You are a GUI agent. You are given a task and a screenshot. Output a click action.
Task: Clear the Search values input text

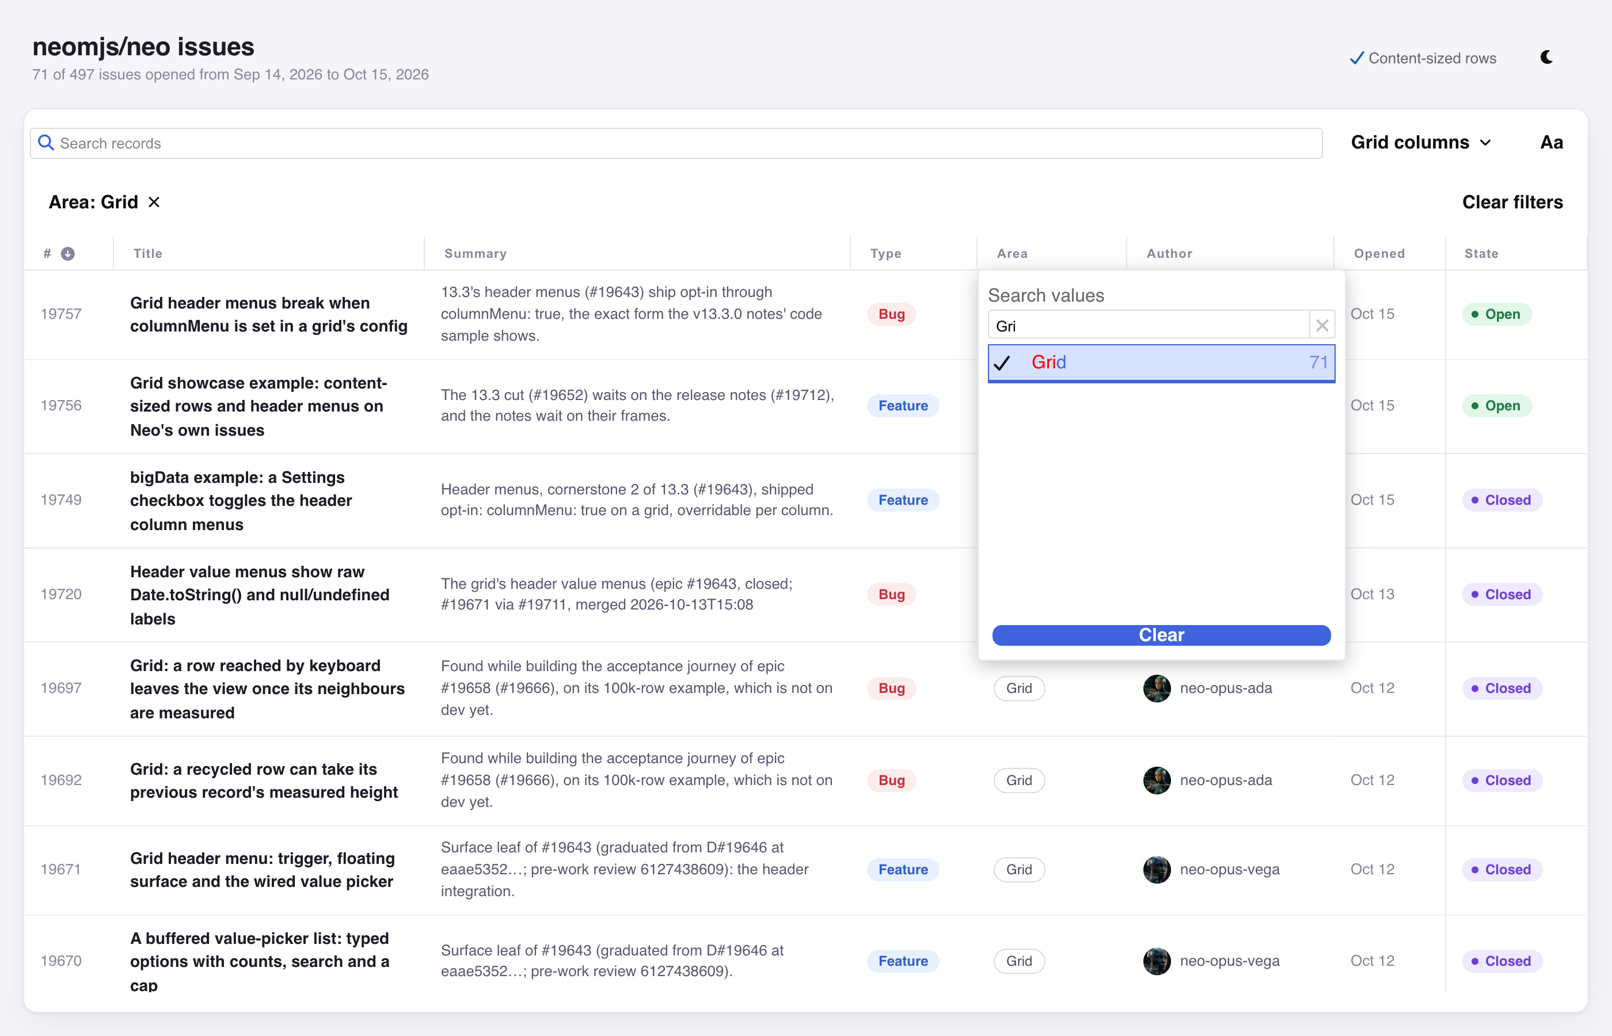1321,326
